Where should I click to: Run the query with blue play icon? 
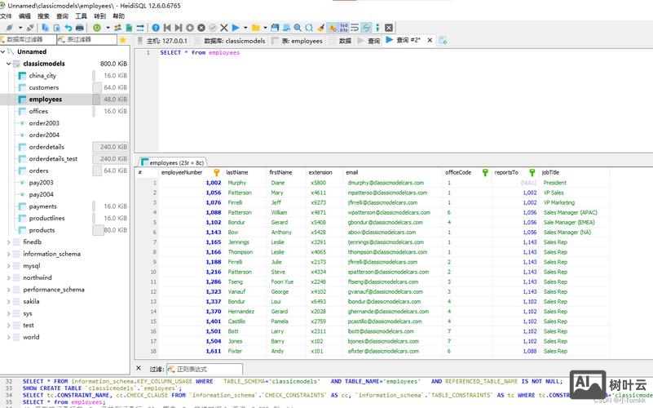point(236,28)
